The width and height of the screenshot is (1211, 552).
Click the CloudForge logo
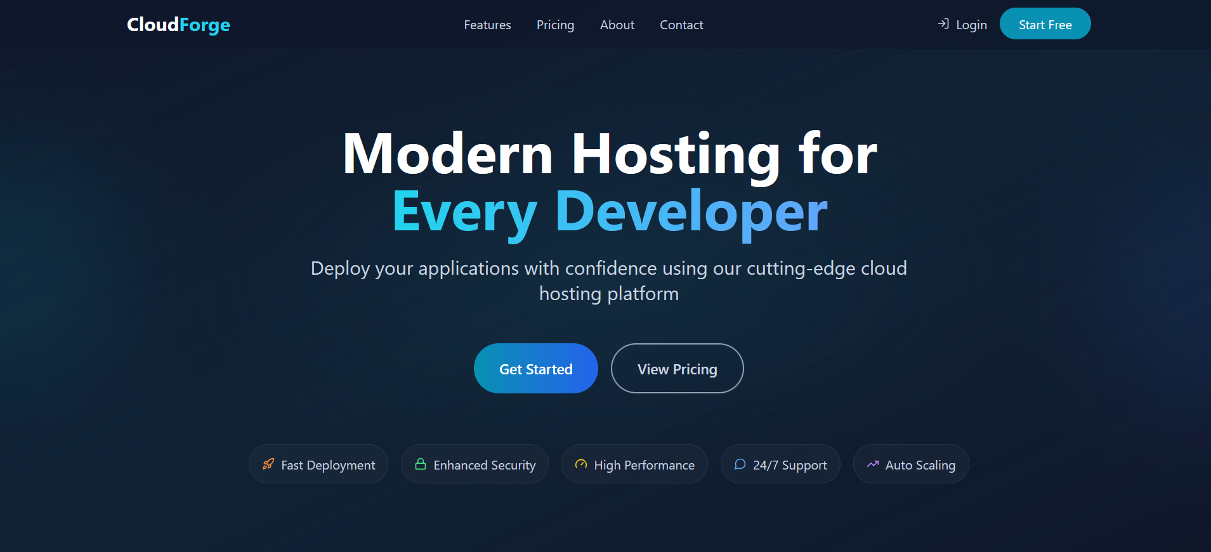click(178, 25)
